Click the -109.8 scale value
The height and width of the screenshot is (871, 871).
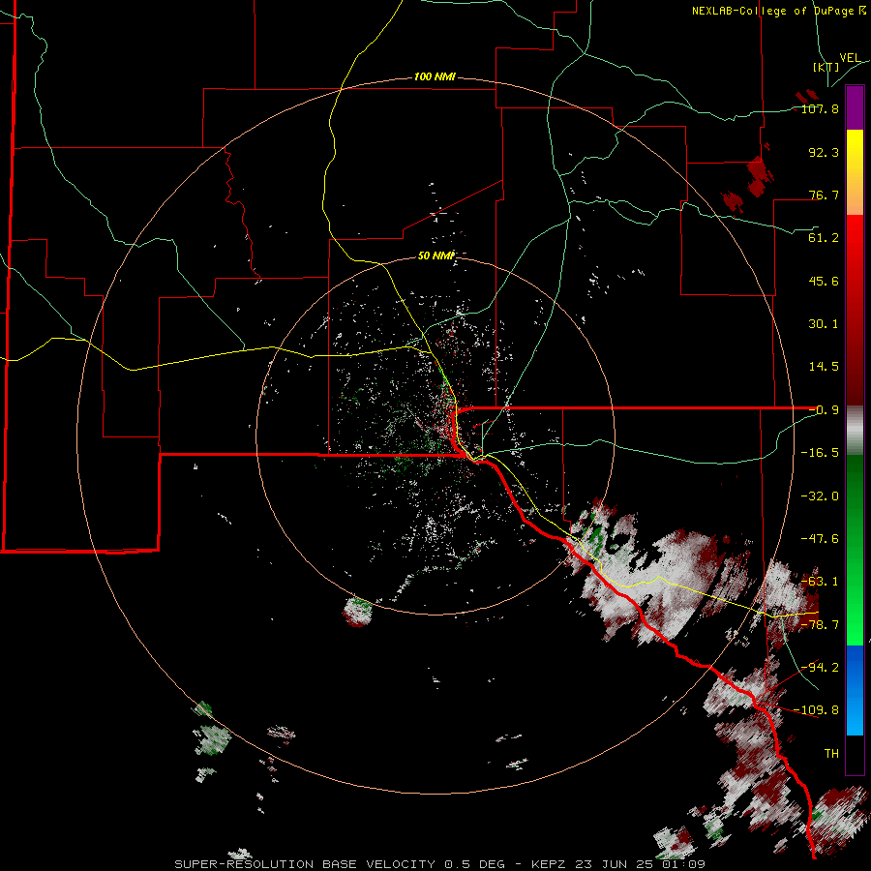point(816,710)
